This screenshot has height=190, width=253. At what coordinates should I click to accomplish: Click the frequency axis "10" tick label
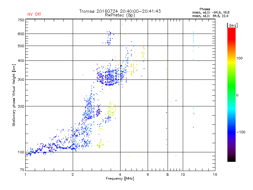183,174
